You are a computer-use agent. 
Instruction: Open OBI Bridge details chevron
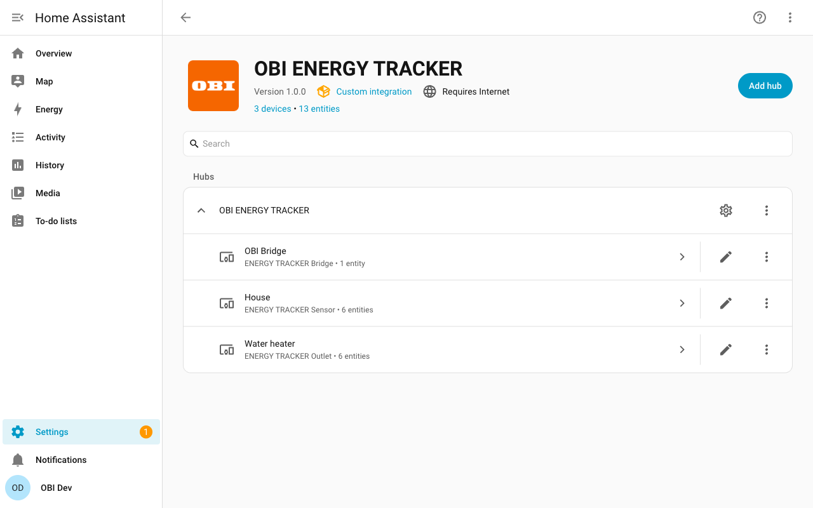(x=682, y=257)
